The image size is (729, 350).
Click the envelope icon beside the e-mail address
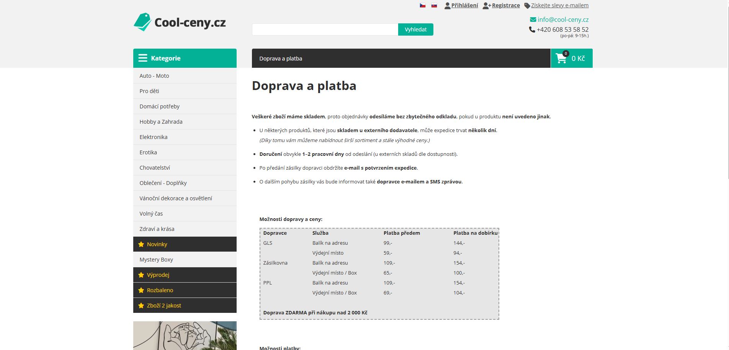(533, 20)
